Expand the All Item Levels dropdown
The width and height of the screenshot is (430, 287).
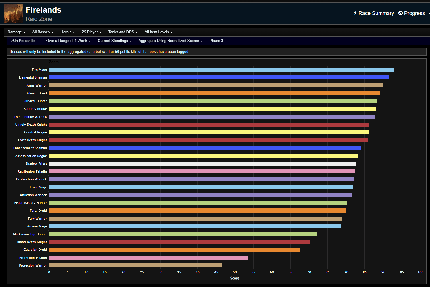tap(158, 32)
